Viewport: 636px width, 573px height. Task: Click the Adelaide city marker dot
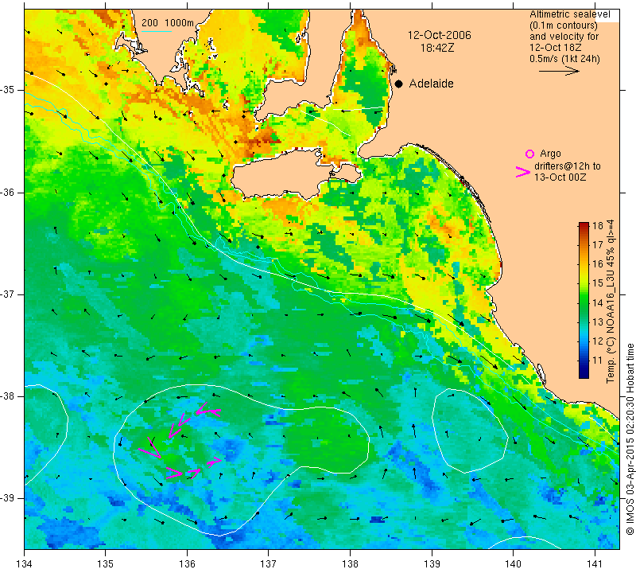tap(399, 84)
